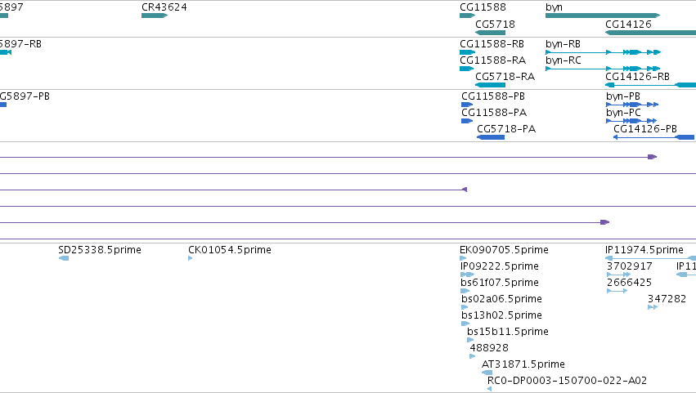
Task: Select protein CG11588-PA
Action: [x=494, y=113]
